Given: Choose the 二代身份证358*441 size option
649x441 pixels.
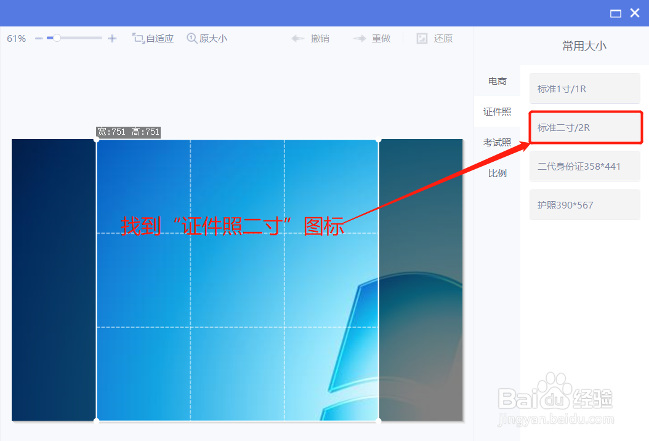Looking at the screenshot, I should click(x=584, y=166).
